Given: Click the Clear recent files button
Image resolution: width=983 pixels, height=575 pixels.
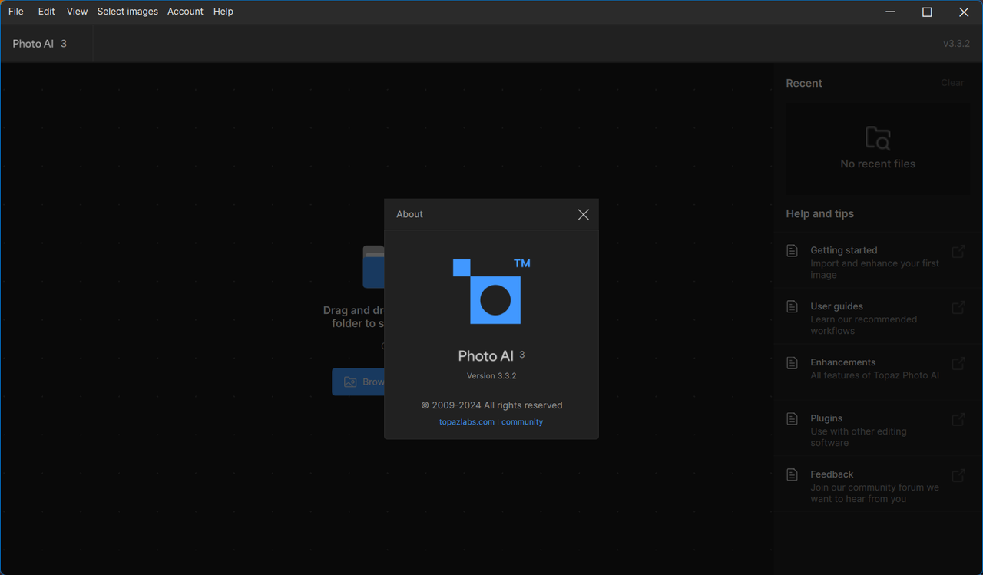Looking at the screenshot, I should pyautogui.click(x=952, y=83).
